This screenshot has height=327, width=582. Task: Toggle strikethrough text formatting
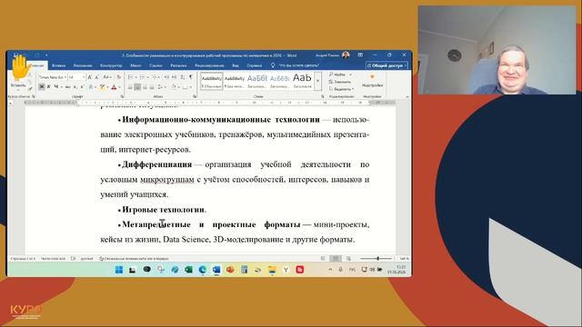tap(67, 87)
